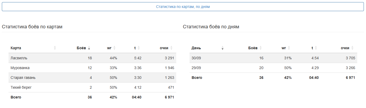Click sort arrows next to maps wr column
The width and height of the screenshot is (366, 108).
[x=114, y=48]
